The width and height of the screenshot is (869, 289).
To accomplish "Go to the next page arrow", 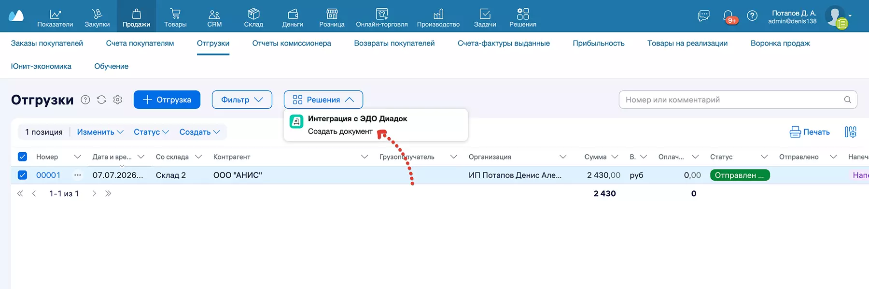I will click(x=94, y=193).
